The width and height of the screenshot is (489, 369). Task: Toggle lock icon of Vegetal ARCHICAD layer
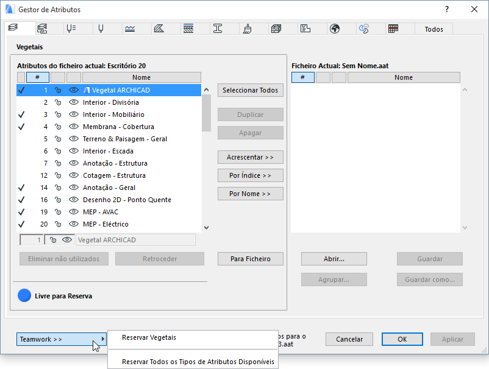(58, 90)
